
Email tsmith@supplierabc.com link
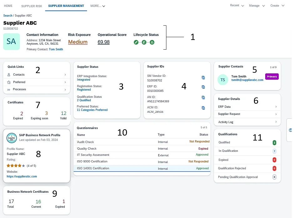(247, 80)
